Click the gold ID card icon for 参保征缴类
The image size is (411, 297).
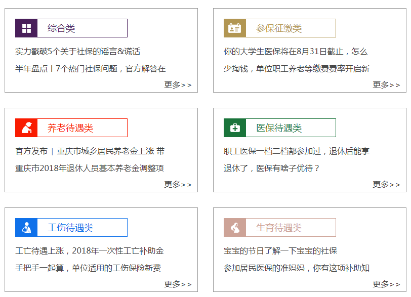tap(235, 28)
